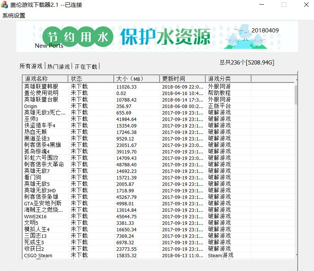This screenshot has width=314, height=271.
Task: Select the Origin row
Action: click(x=158, y=106)
